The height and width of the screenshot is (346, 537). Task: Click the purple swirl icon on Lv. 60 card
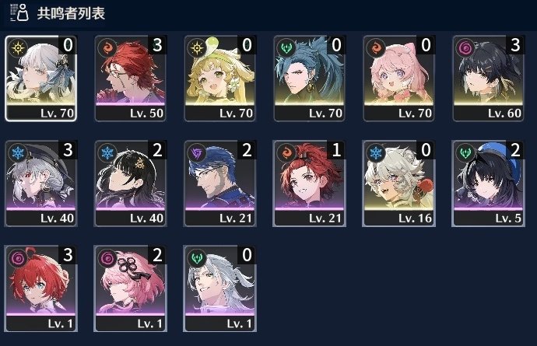(x=465, y=47)
